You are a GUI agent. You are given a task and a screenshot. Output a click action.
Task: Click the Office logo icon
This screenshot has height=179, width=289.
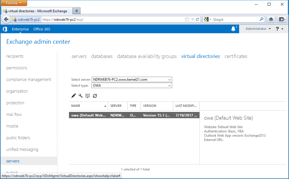(5, 29)
